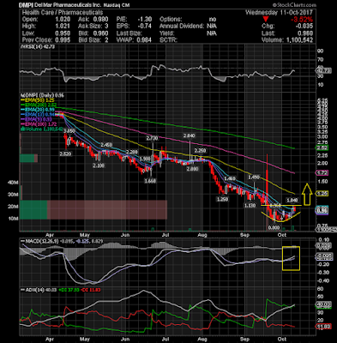
Task: Click the EMA(100) legend entry
Action: pos(39,124)
